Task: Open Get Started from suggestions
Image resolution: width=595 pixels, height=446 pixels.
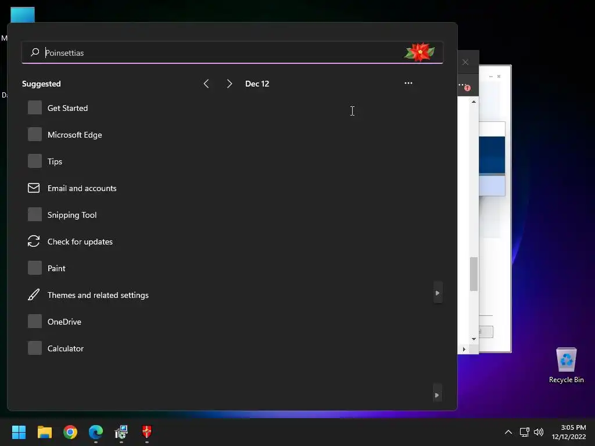Action: point(67,108)
